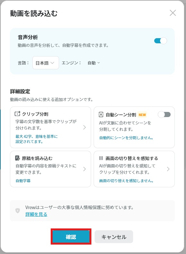Open the 画面の切り替えを感知する card title
The height and width of the screenshot is (254, 186).
pyautogui.click(x=132, y=158)
